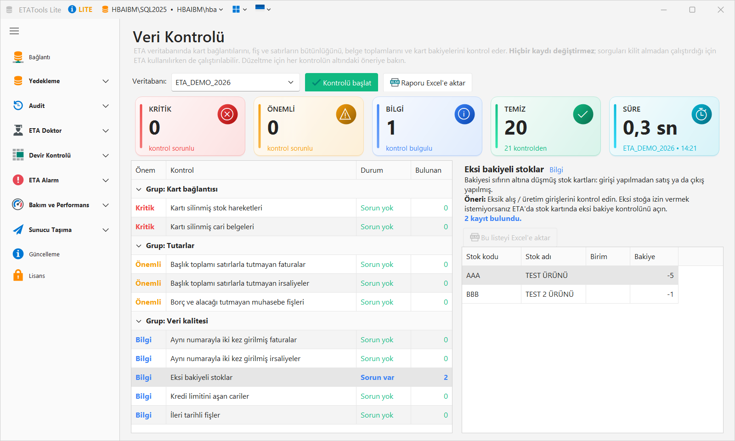Image resolution: width=735 pixels, height=441 pixels.
Task: Click the 2 kayıt bulundu link
Action: point(493,219)
